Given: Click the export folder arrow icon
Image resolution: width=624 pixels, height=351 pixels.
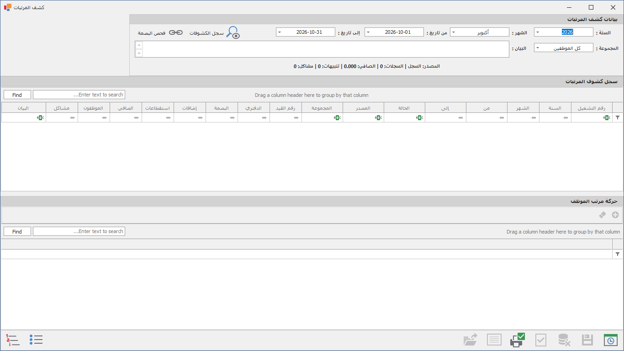Looking at the screenshot, I should [x=471, y=340].
